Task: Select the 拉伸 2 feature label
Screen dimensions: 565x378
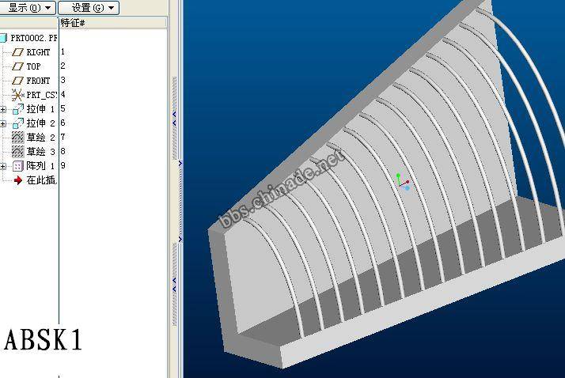Action: (40, 123)
